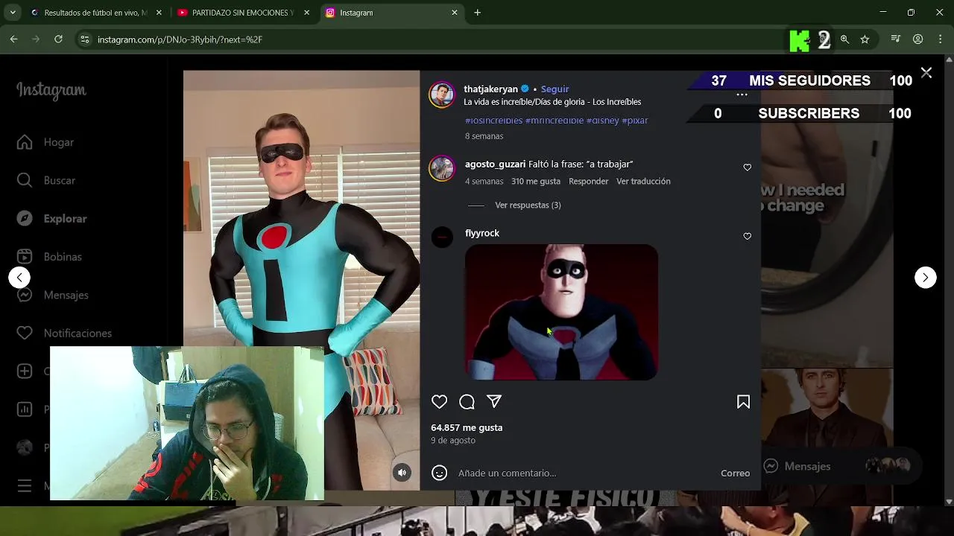Click Ver traducción on comment
This screenshot has height=536, width=954.
click(643, 181)
